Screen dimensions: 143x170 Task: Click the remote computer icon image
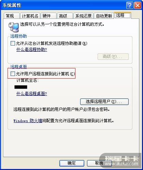point(13,27)
